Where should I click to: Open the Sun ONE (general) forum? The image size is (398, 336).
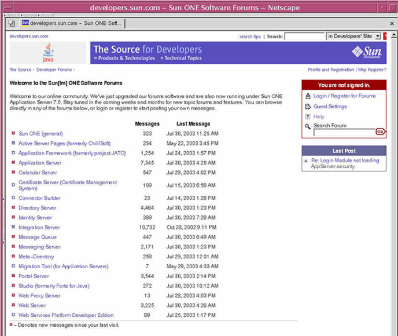pos(40,133)
